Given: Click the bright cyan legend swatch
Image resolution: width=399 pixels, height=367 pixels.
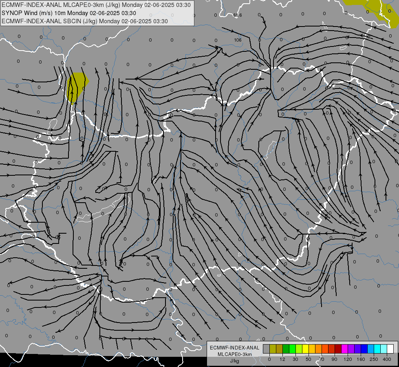Looking at the screenshot, I should pos(378,349).
